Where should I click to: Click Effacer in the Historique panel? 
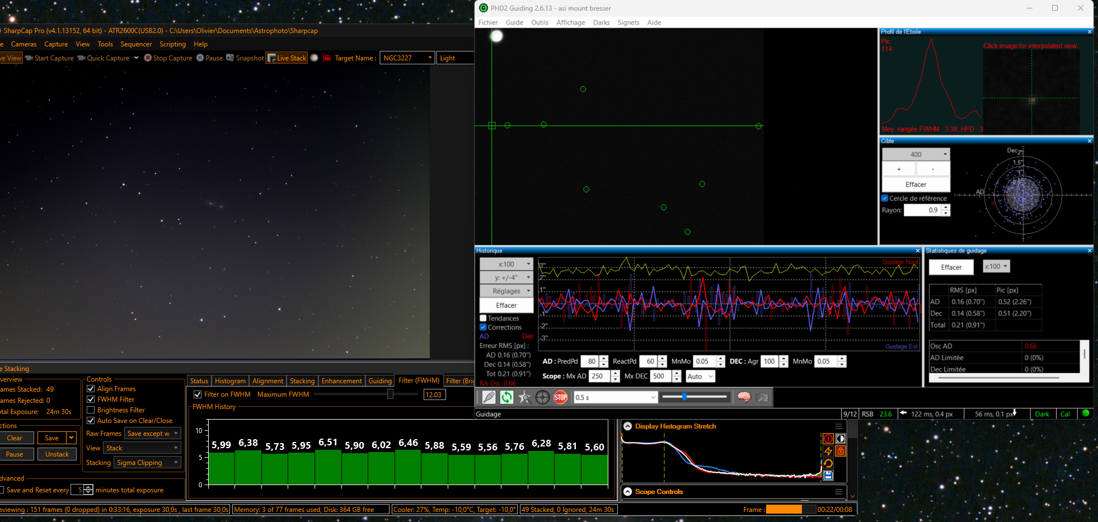506,305
